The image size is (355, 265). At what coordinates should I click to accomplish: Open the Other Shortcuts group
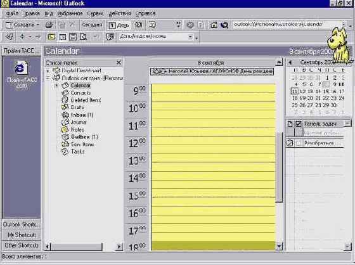point(22,245)
